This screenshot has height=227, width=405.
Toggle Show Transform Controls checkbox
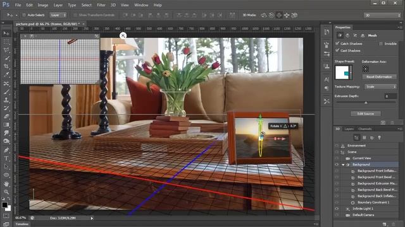(75, 15)
